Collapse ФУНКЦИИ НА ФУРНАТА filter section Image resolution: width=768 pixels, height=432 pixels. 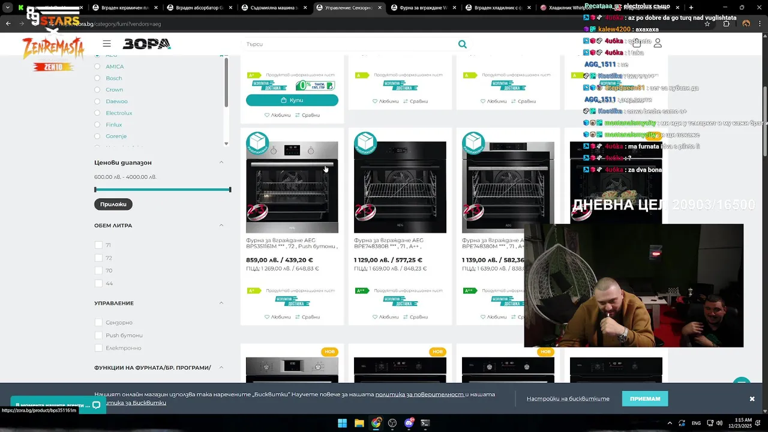pyautogui.click(x=221, y=367)
